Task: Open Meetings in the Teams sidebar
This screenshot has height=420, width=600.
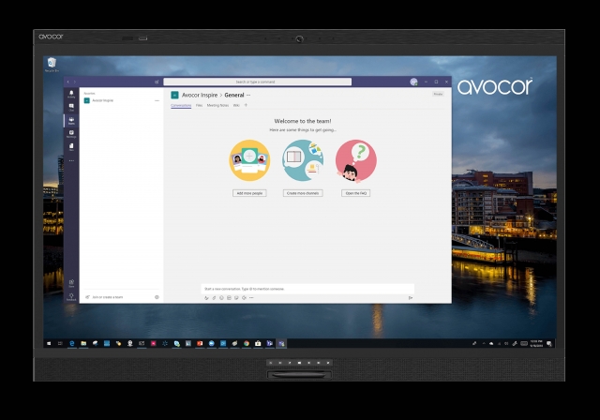Action: tap(71, 133)
